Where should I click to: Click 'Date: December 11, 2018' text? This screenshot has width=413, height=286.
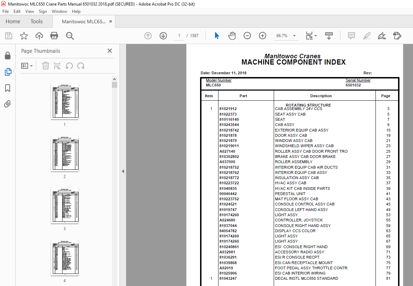(223, 73)
